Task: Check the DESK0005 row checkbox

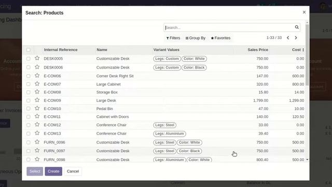Action: point(29,59)
